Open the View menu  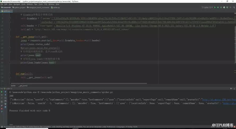click(x=10, y=4)
